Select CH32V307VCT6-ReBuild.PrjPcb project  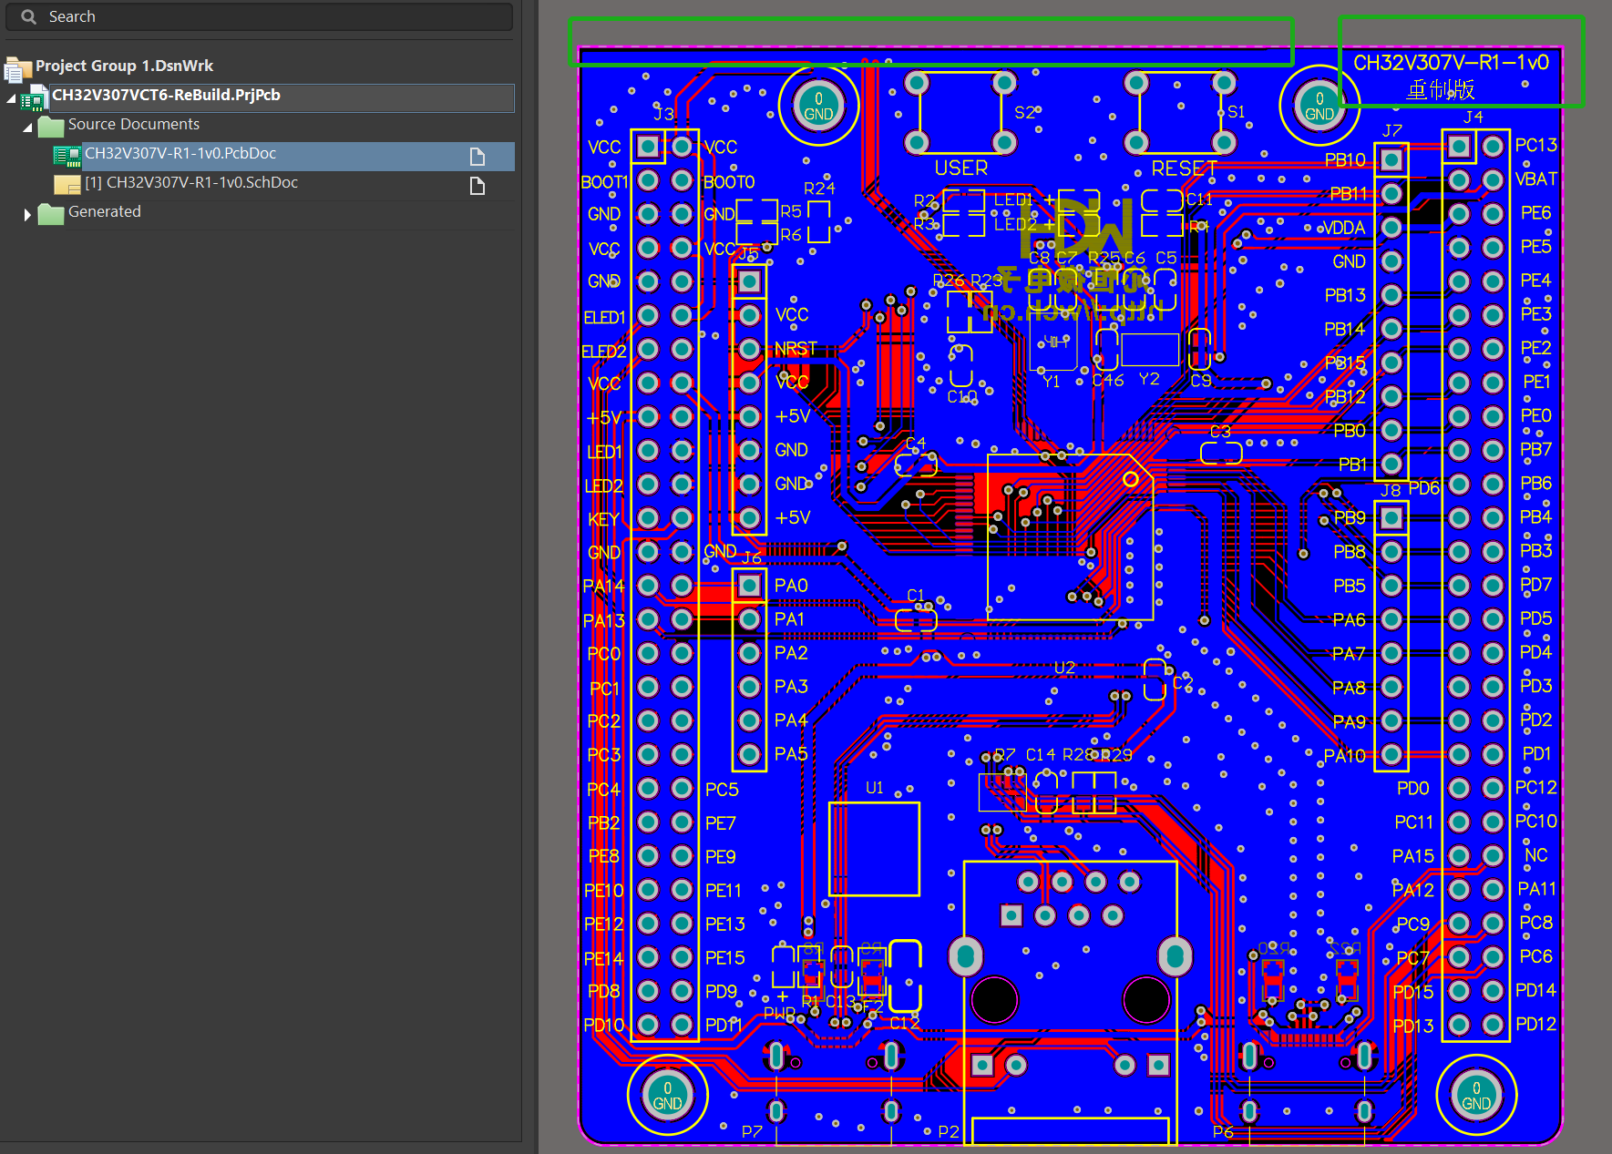pos(166,95)
